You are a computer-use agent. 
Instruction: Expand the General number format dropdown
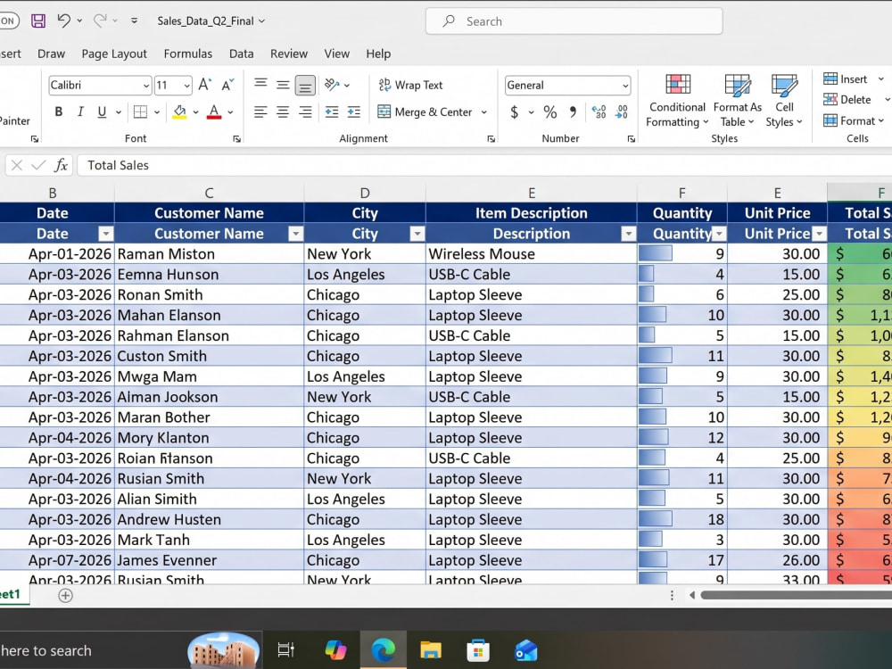tap(567, 86)
